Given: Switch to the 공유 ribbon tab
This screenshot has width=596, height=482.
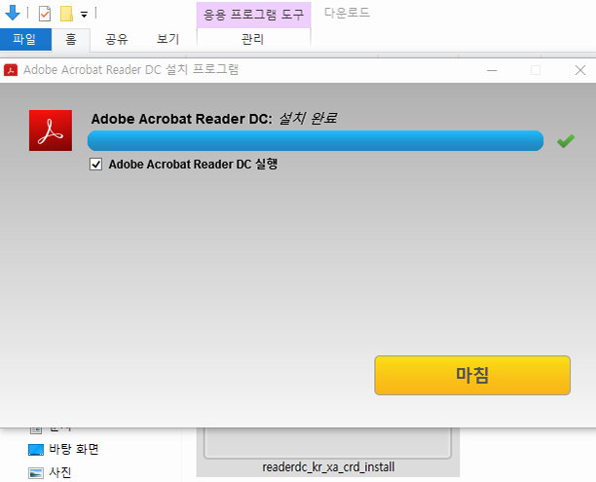Looking at the screenshot, I should click(x=116, y=39).
